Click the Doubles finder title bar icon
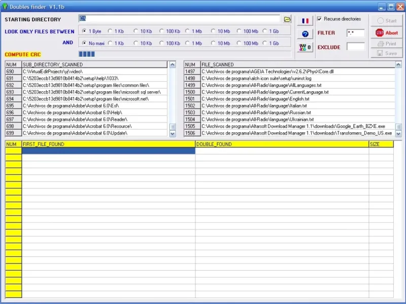 coord(5,7)
